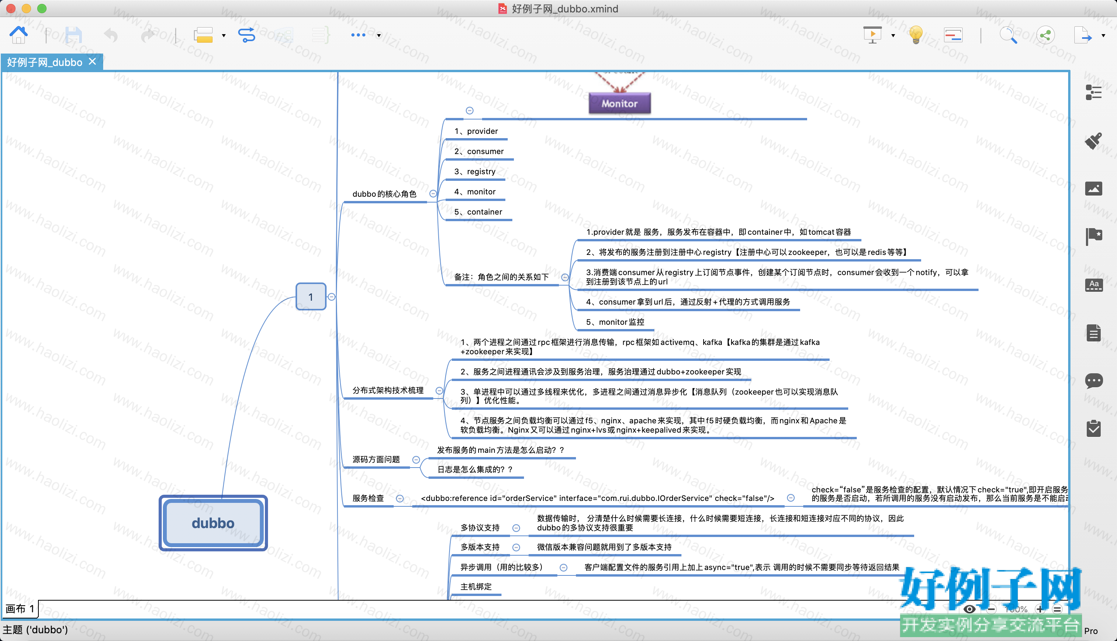Open the Outline panel in the right sidebar
1117x641 pixels.
pos(1093,92)
